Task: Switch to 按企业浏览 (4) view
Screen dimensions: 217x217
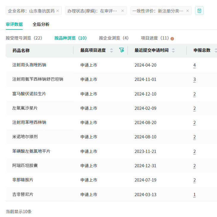Action: (114, 38)
